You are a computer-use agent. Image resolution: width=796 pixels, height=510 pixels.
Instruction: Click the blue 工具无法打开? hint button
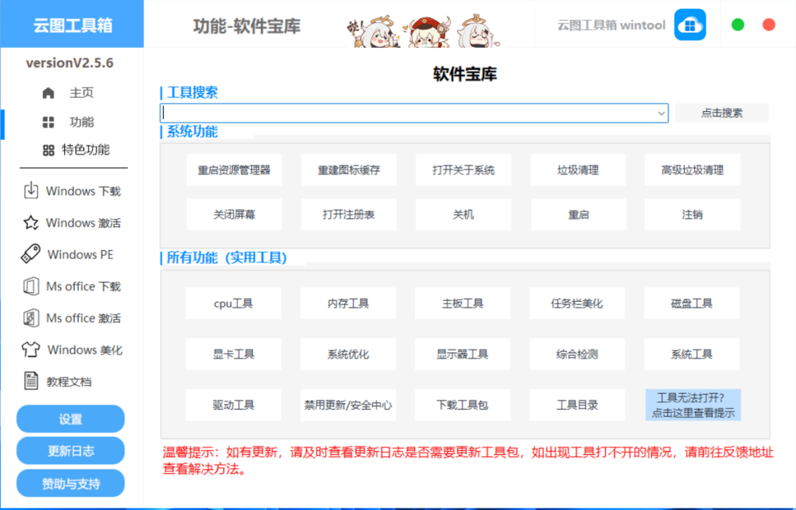pyautogui.click(x=693, y=405)
